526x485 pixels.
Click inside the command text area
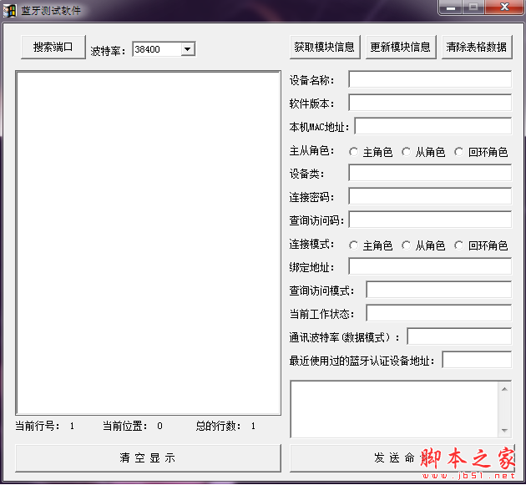coord(394,409)
